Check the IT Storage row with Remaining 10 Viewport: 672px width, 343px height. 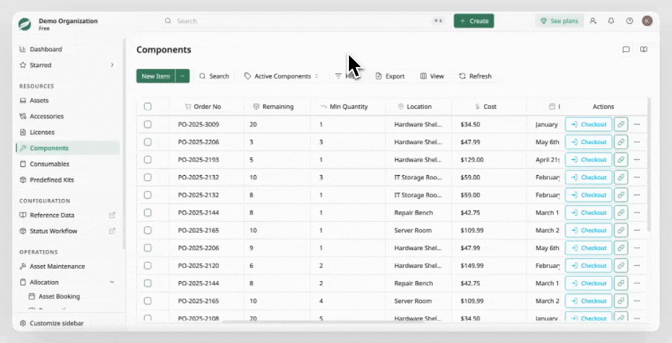(x=148, y=177)
